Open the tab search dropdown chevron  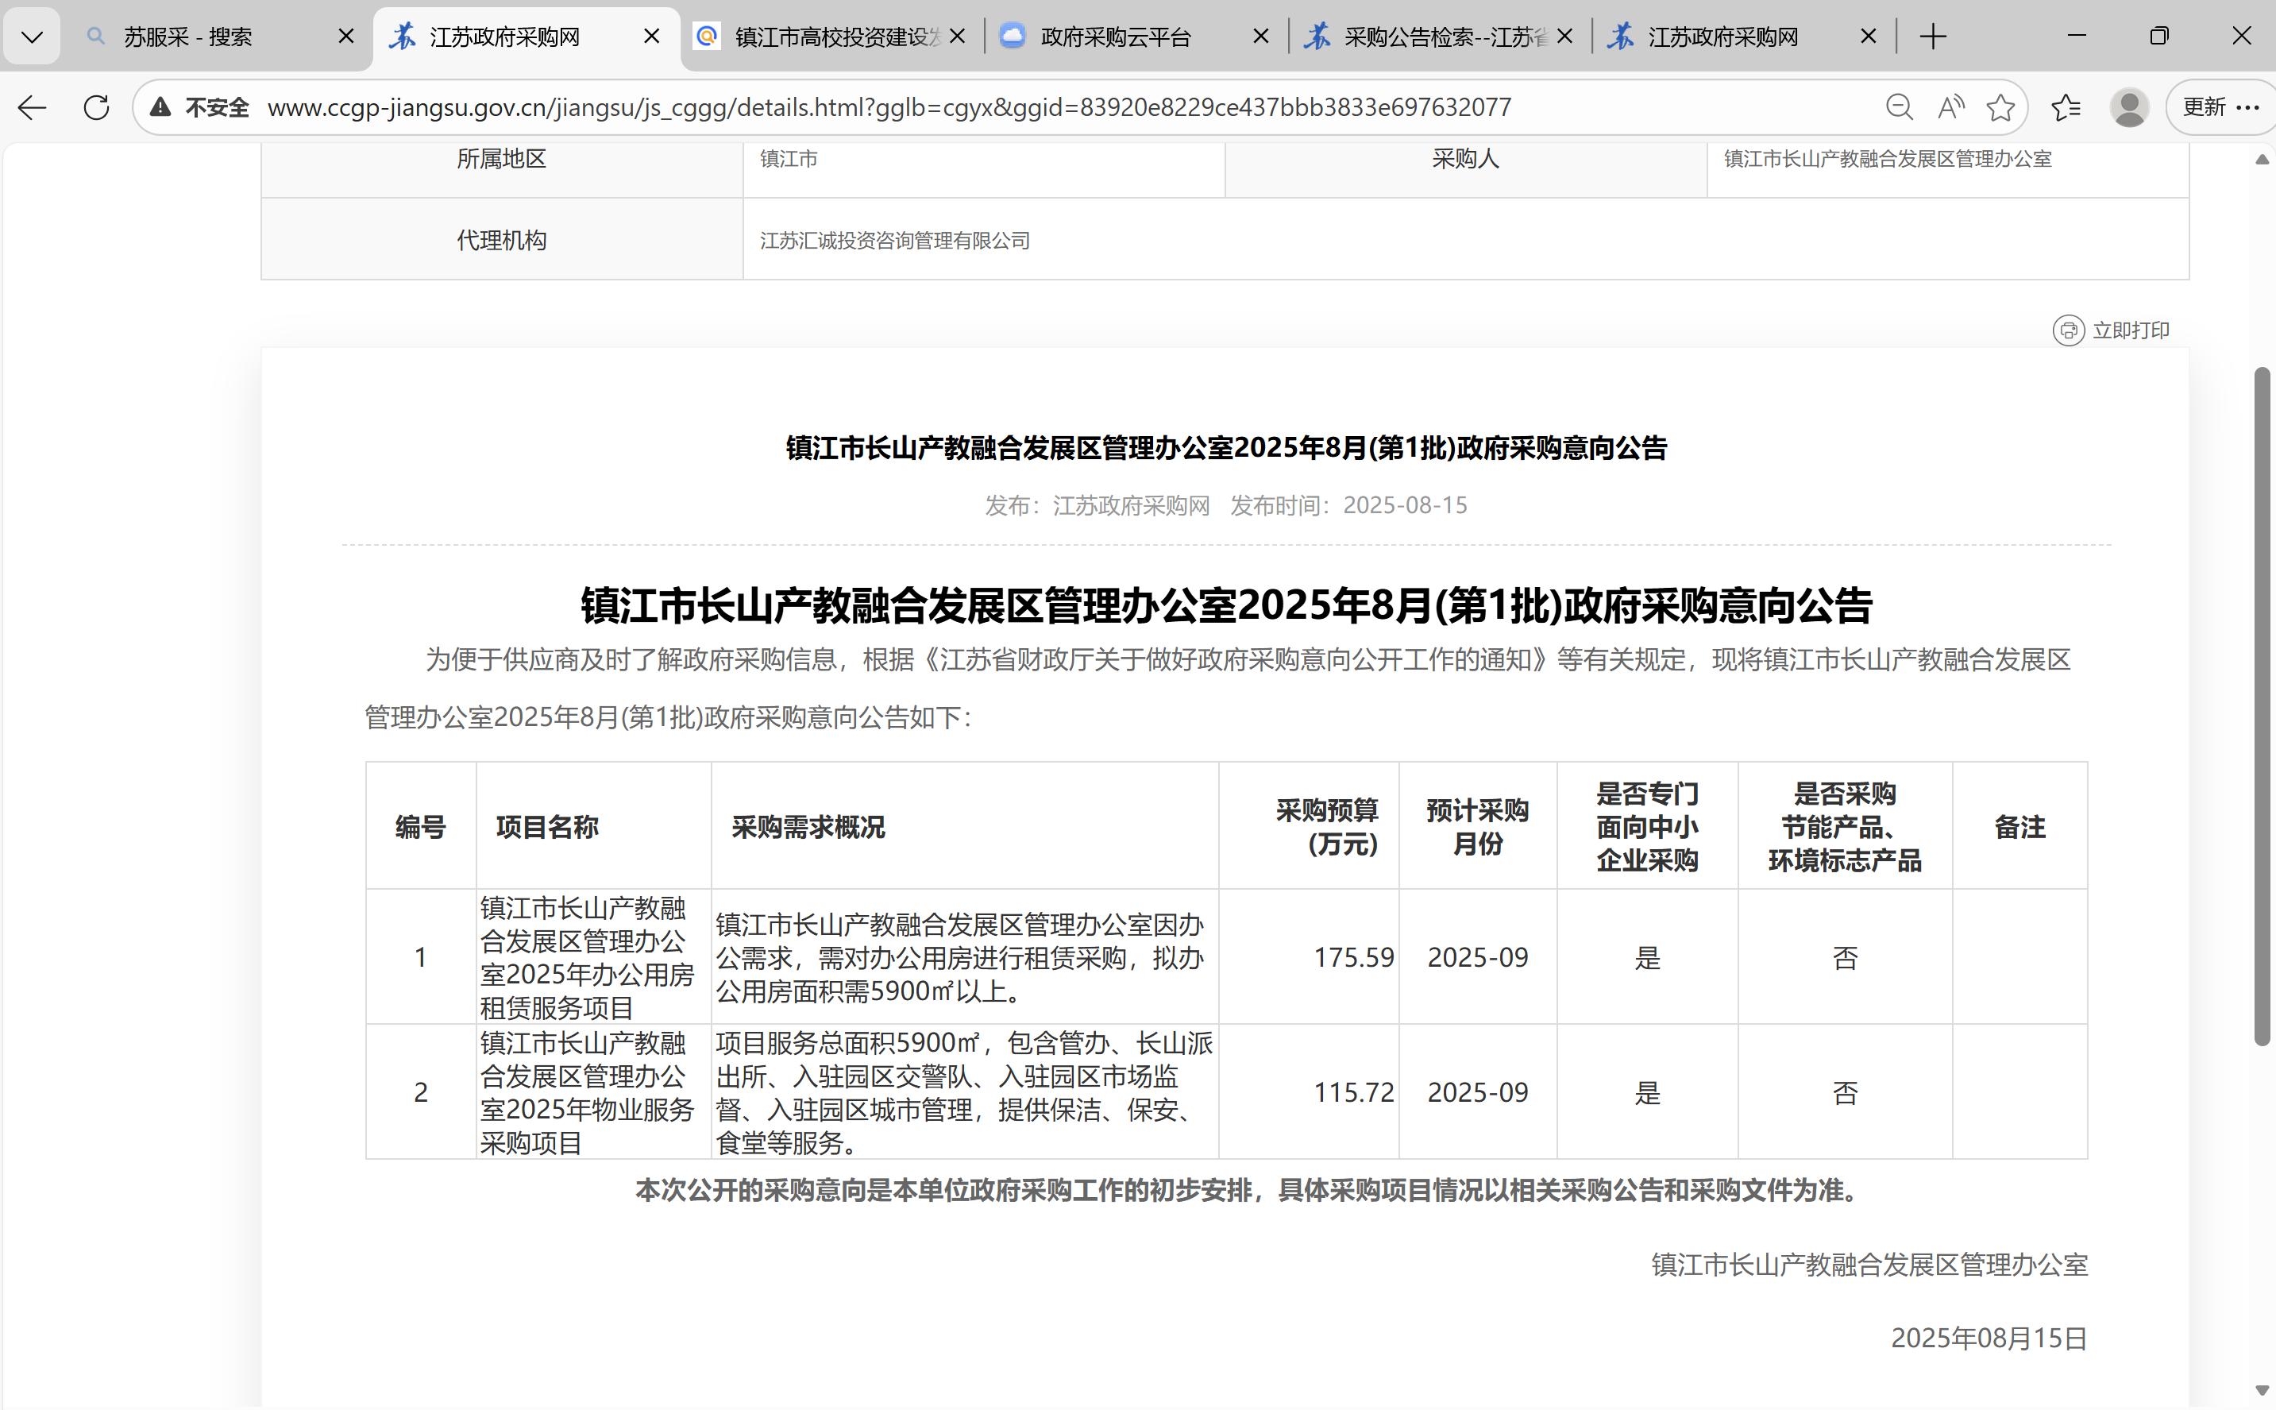pos(32,37)
